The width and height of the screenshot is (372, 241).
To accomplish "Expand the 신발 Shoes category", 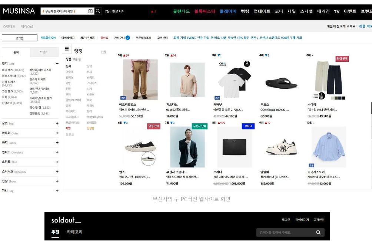I will click(x=57, y=181).
